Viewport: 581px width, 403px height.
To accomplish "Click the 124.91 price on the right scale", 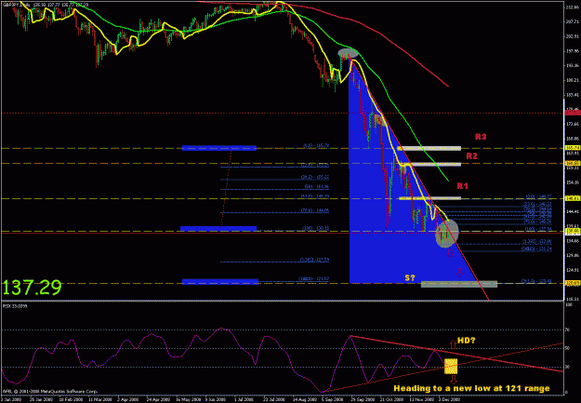I will pos(573,270).
